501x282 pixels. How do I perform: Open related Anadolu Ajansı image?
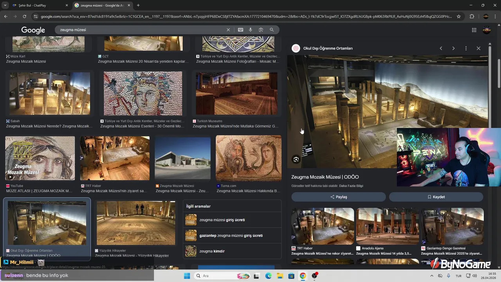click(x=387, y=226)
